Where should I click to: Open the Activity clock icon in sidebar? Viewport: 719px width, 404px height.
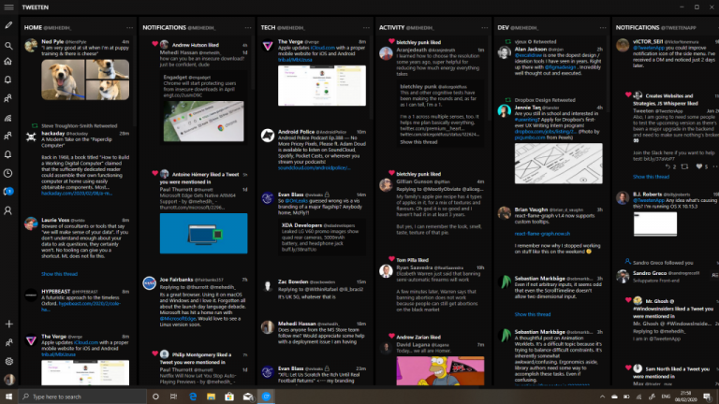[x=8, y=173]
